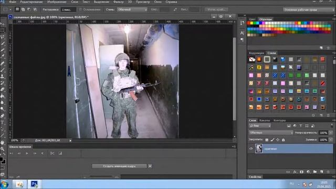Toggle the Сглаживание checkbox

click(x=80, y=9)
